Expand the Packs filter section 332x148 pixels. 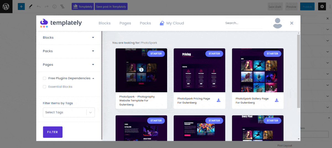point(69,51)
